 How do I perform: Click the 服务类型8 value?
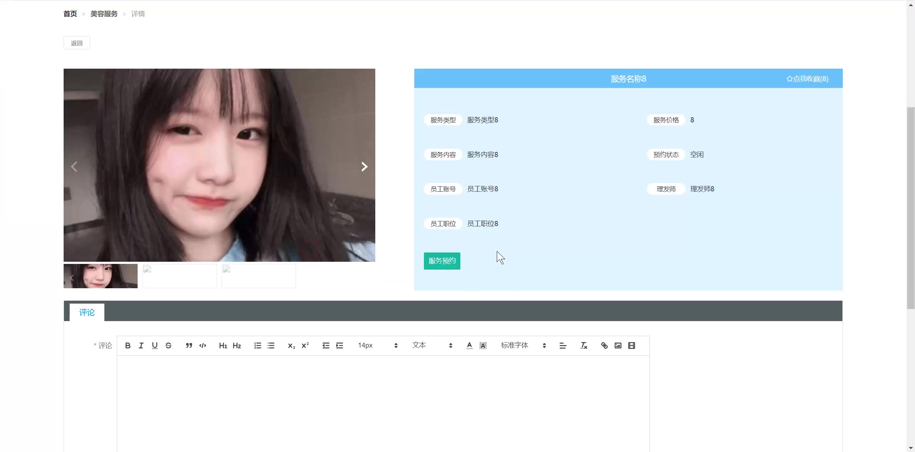tap(483, 120)
